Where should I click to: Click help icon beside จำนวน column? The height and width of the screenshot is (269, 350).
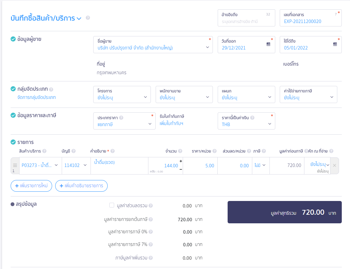[180, 151]
